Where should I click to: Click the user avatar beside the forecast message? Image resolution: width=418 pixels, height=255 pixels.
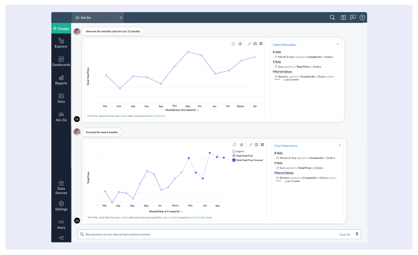[77, 132]
